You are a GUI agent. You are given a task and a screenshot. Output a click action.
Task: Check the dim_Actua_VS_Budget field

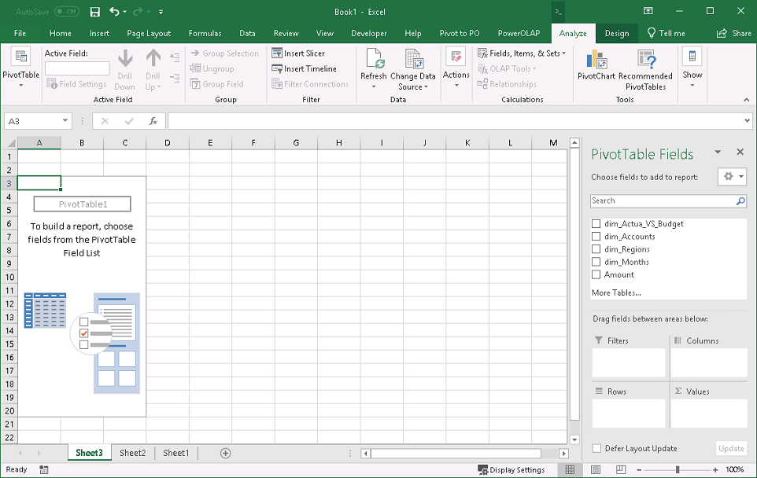[596, 224]
